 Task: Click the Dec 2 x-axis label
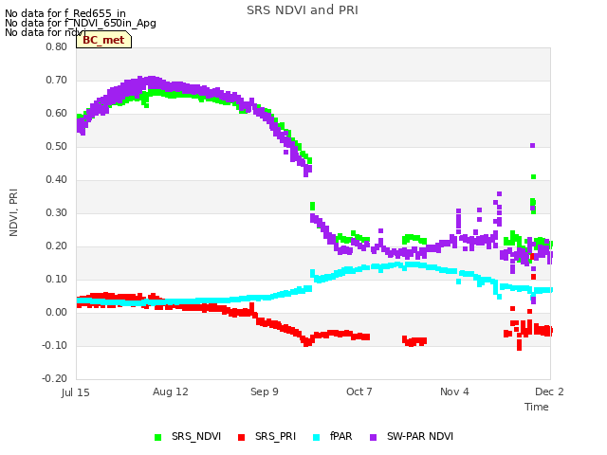pyautogui.click(x=549, y=391)
